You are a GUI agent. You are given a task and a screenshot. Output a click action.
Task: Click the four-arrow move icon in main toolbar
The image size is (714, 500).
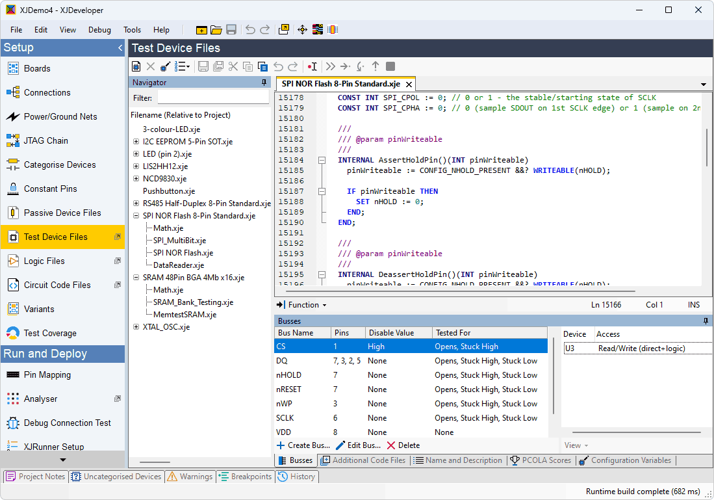302,30
